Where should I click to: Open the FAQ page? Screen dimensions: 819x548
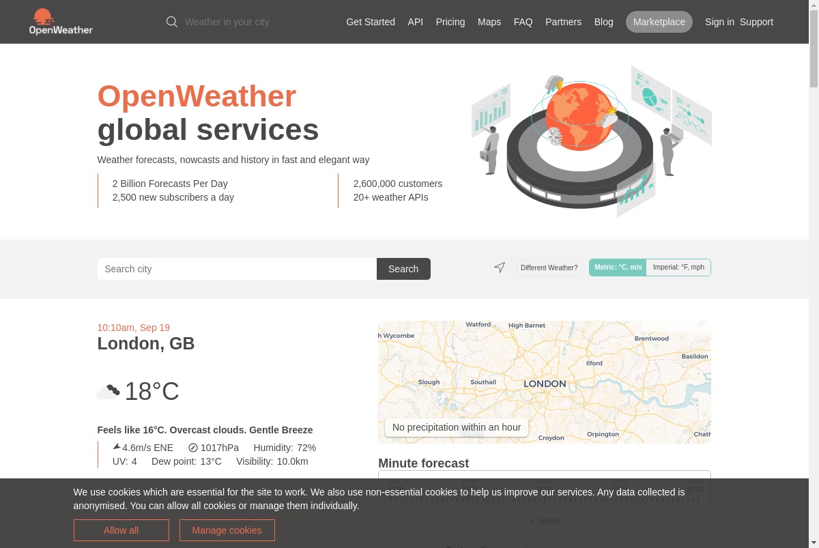(x=523, y=22)
